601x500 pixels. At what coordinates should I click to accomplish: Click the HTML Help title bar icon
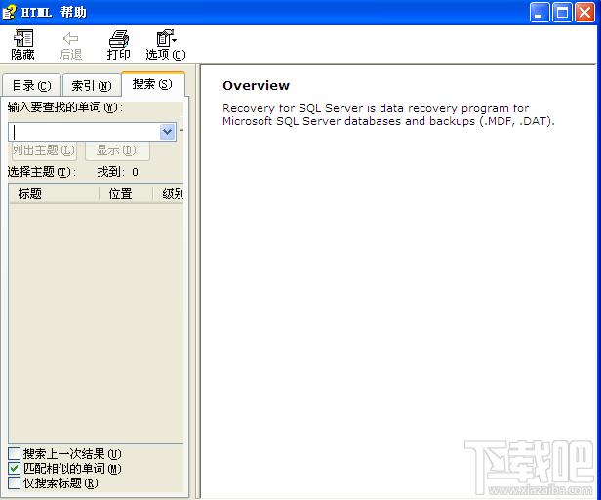pos(9,12)
